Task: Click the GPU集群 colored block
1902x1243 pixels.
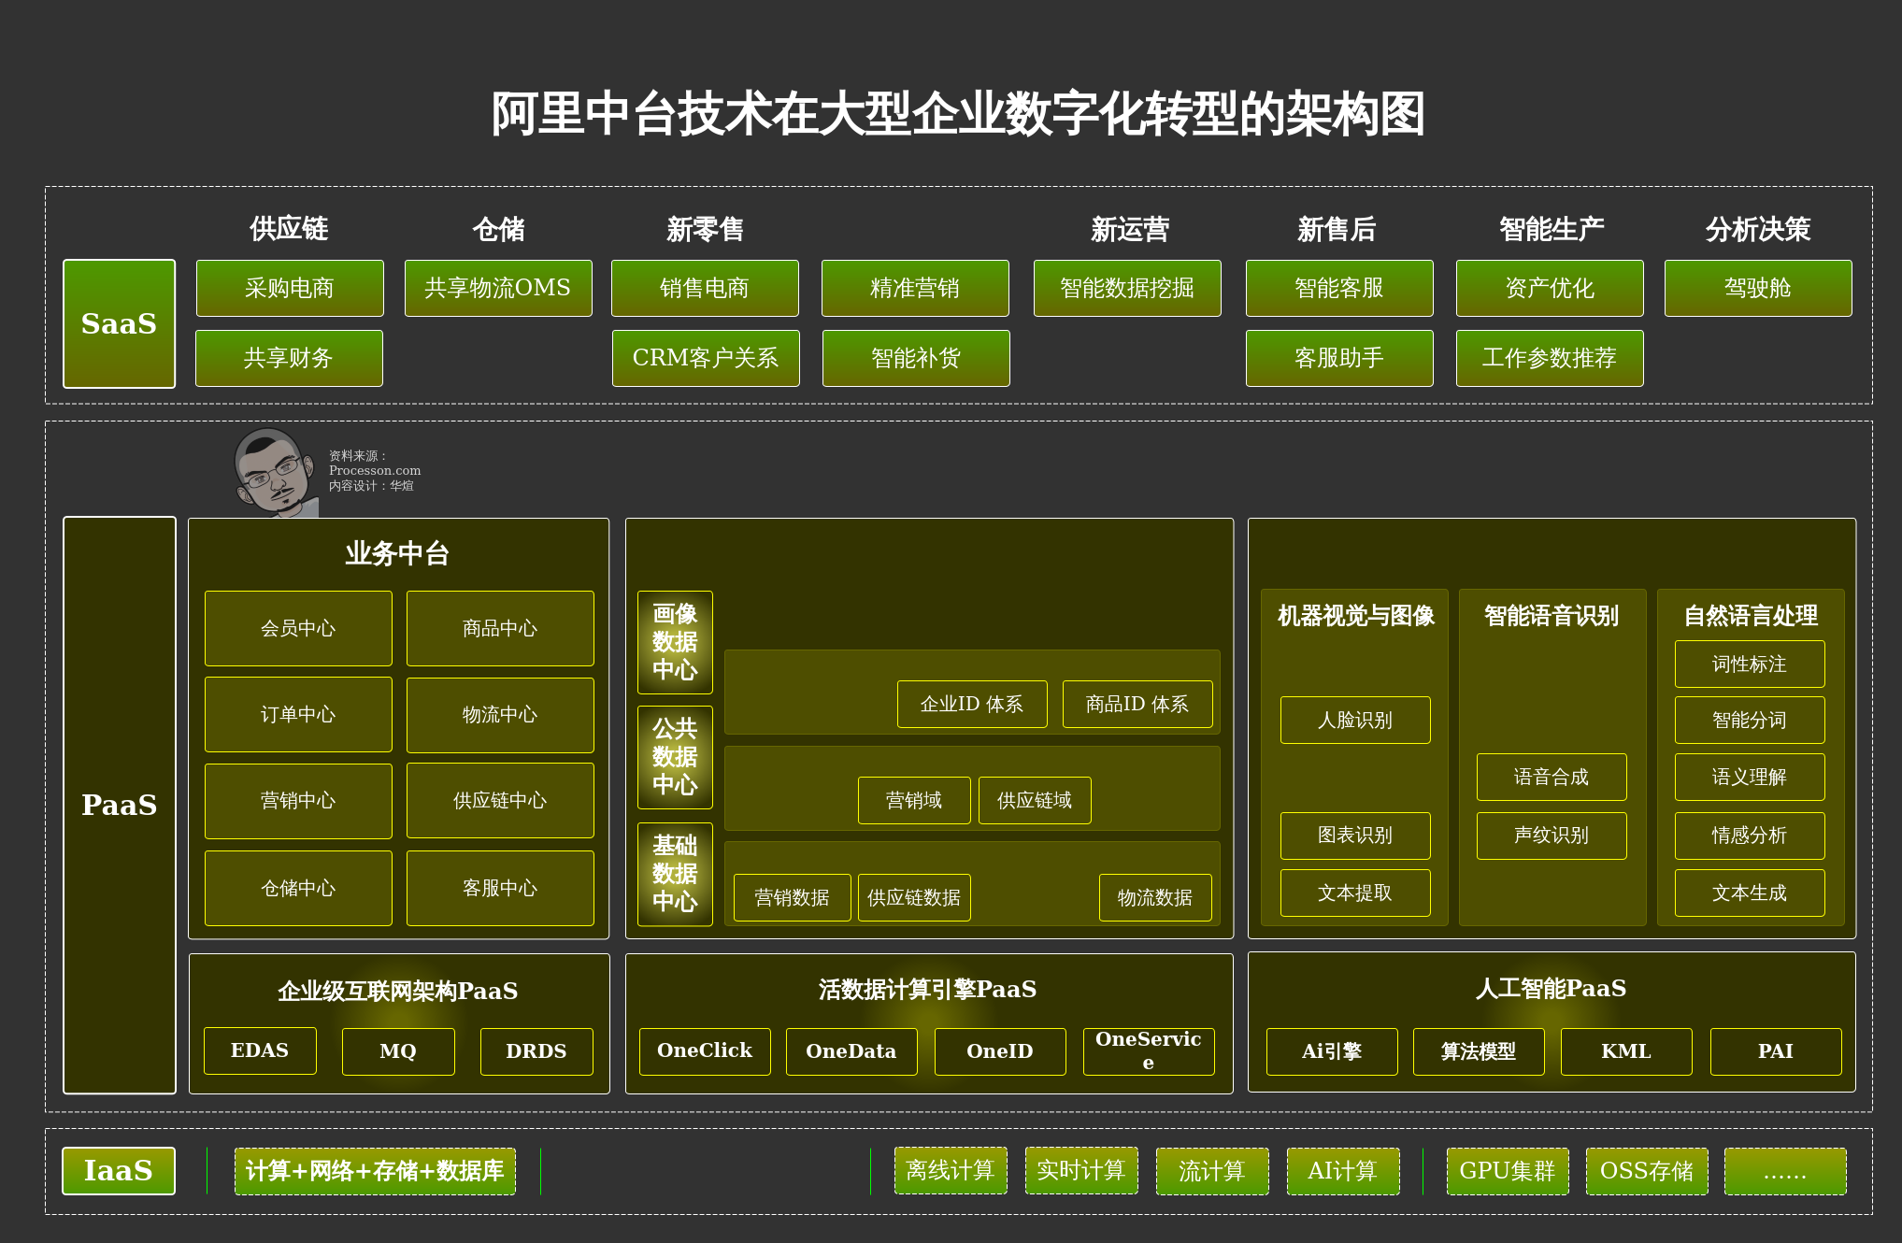Action: point(1508,1170)
